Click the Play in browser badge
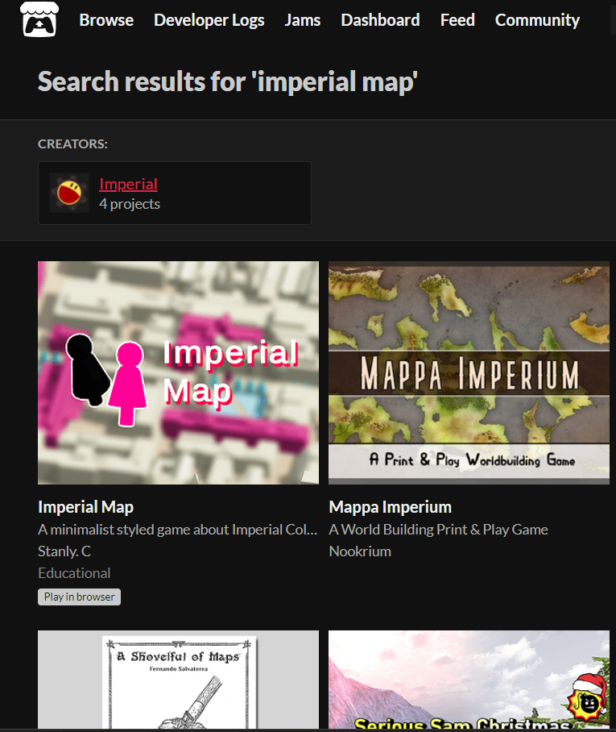This screenshot has height=732, width=616. click(79, 597)
